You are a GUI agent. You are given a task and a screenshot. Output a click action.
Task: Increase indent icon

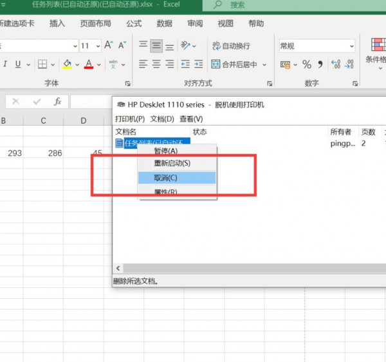coord(198,64)
